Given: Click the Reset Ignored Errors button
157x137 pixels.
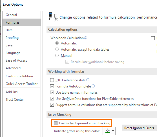Looking at the screenshot, I should (139, 128).
